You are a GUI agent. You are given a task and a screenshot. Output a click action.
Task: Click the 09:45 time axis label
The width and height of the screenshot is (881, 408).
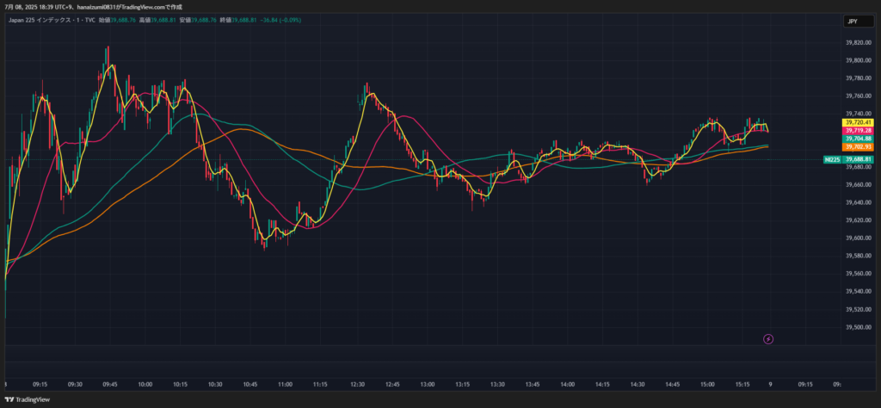pos(110,385)
